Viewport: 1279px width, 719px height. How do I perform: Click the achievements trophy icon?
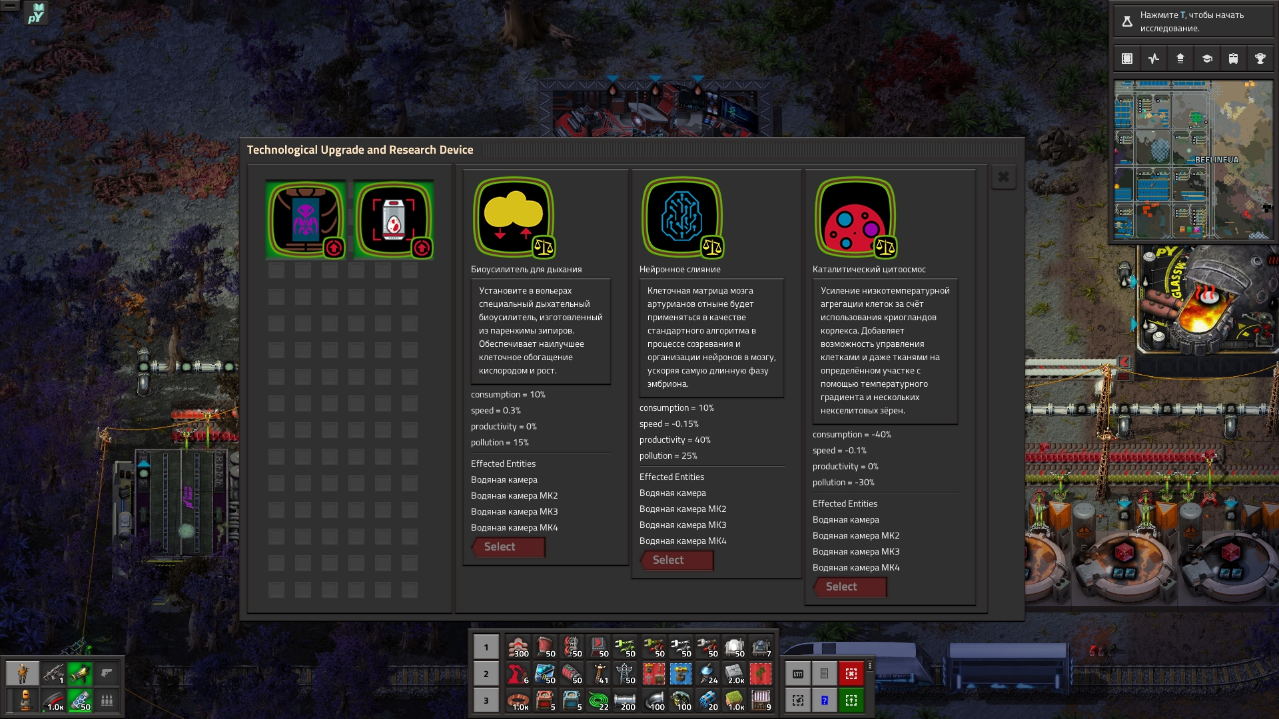click(1260, 59)
